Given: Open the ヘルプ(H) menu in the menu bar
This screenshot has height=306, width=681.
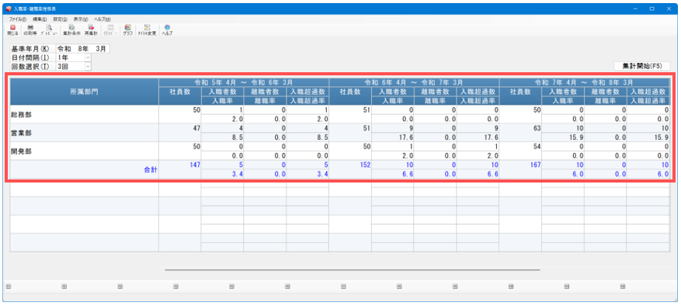Looking at the screenshot, I should pos(102,19).
